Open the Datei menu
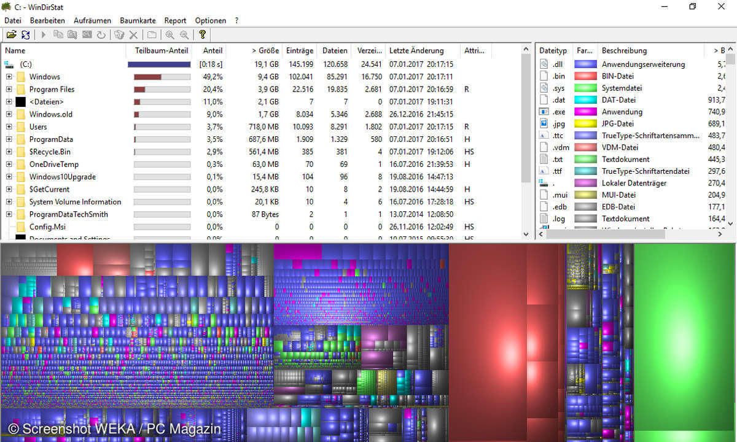 click(13, 20)
